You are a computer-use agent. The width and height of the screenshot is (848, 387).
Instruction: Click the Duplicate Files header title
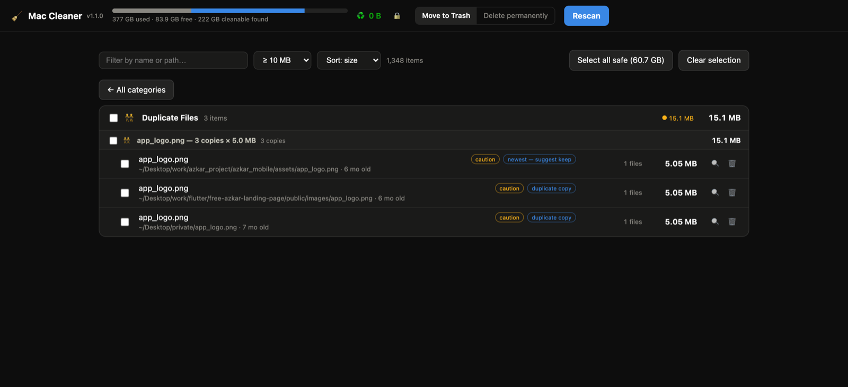[x=170, y=118]
